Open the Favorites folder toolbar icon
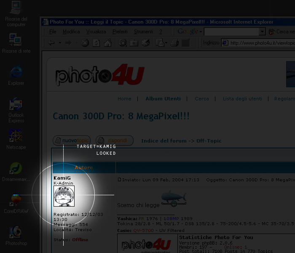This screenshot has width=295, height=253. [x=134, y=43]
